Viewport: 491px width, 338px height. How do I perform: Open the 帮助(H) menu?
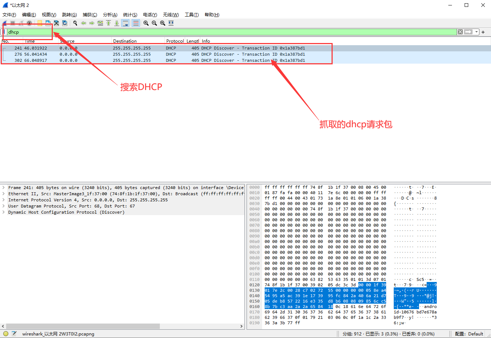pos(212,15)
